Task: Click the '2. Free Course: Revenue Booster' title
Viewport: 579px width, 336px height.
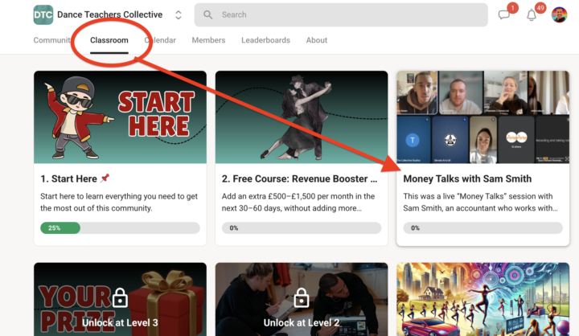Action: (x=299, y=178)
